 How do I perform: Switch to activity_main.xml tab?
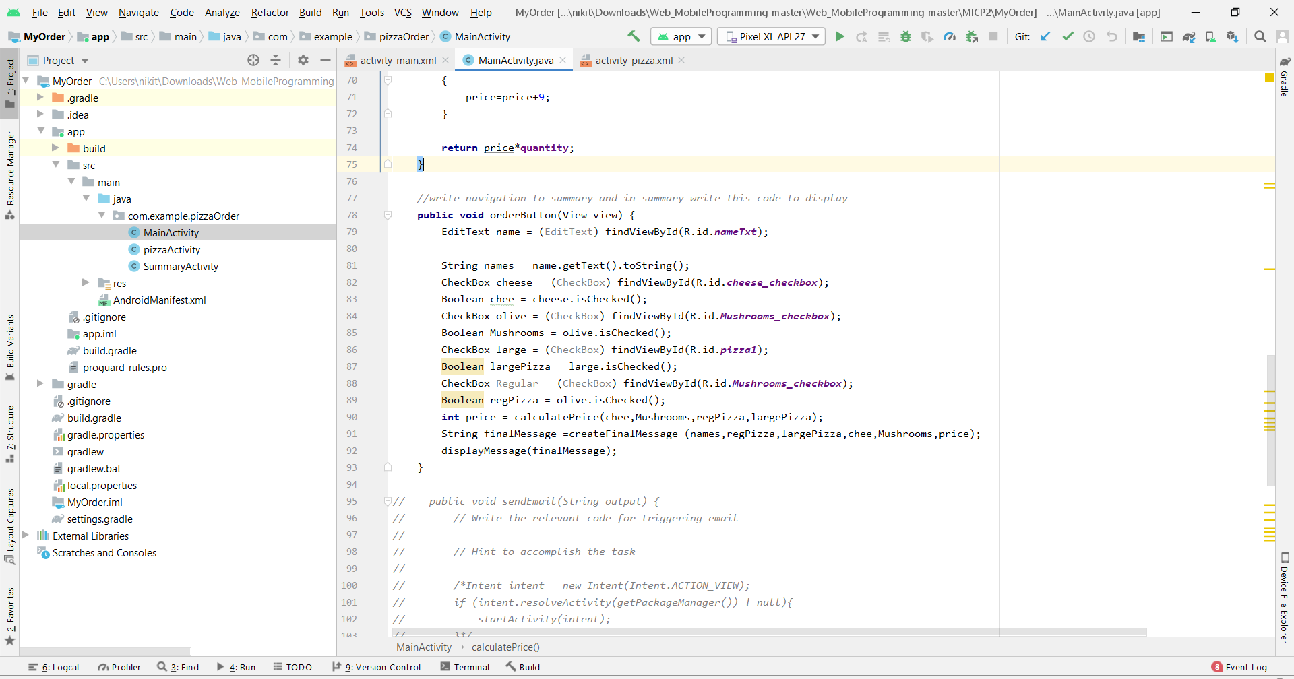point(398,60)
